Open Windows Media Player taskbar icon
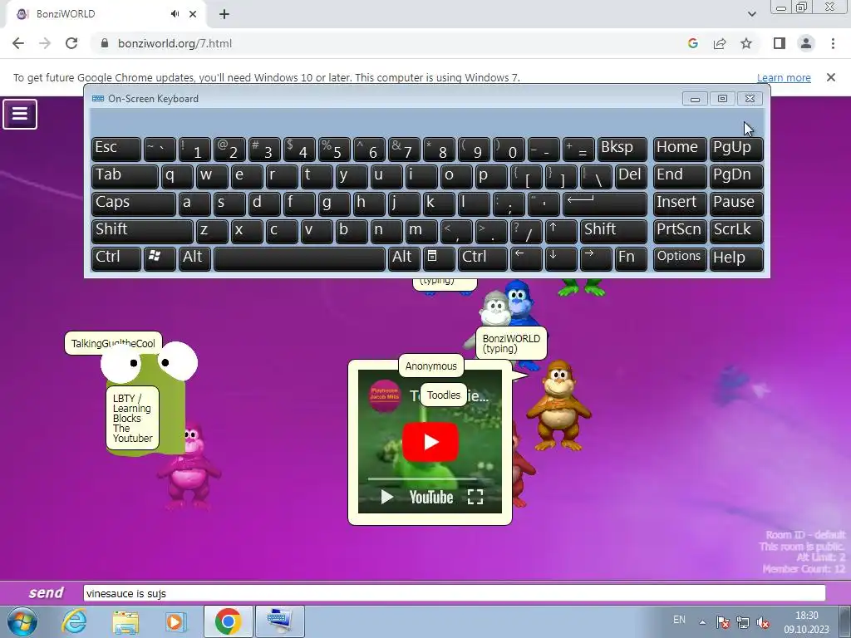The width and height of the screenshot is (851, 638). (x=175, y=621)
